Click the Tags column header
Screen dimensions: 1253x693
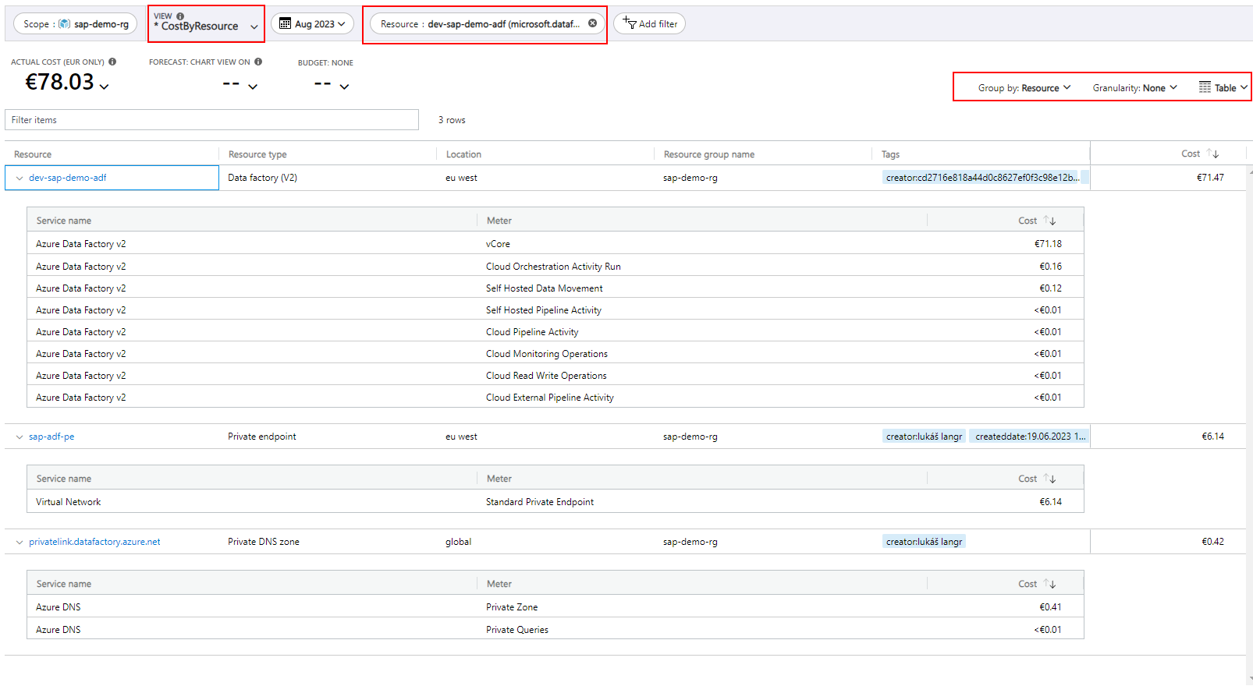point(890,154)
